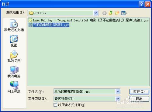Click the 取消 button
Viewport: 152px width, 112px height.
point(139,99)
